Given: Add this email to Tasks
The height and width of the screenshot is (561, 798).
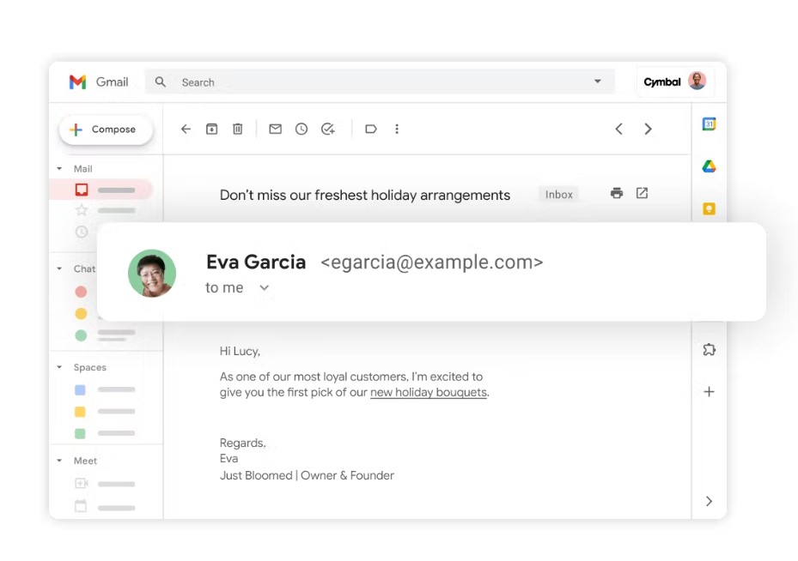Looking at the screenshot, I should (327, 129).
